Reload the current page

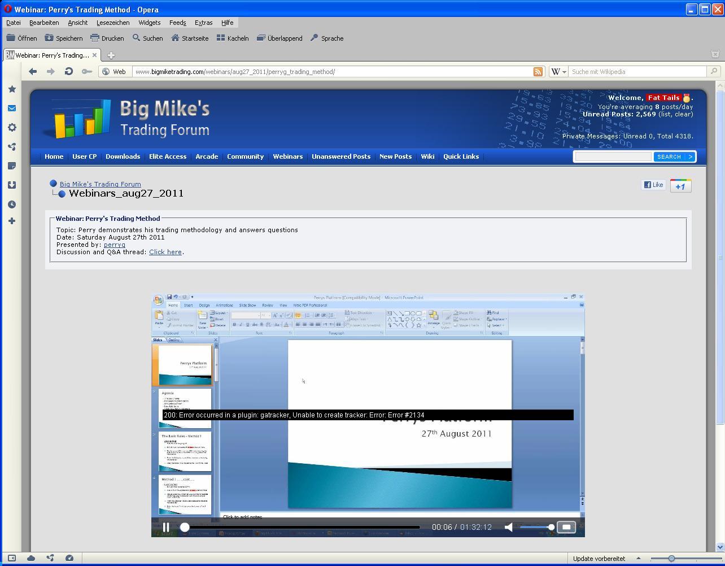tap(69, 72)
